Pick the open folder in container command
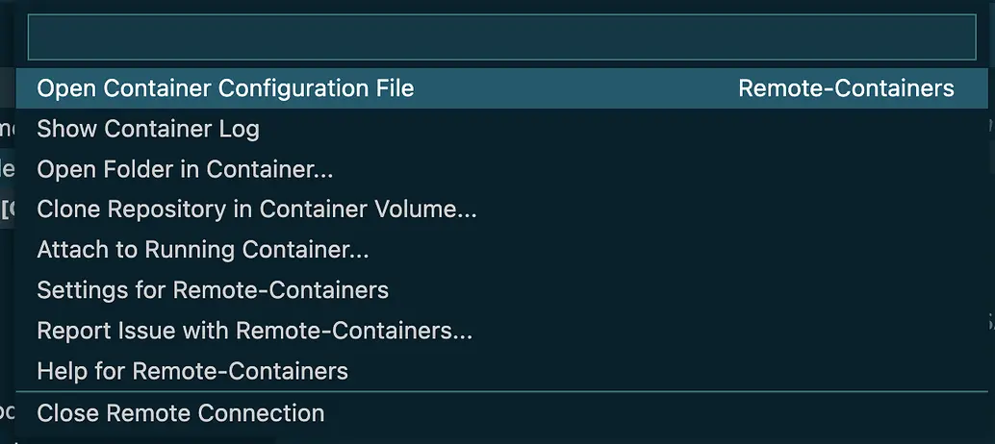 (501, 169)
